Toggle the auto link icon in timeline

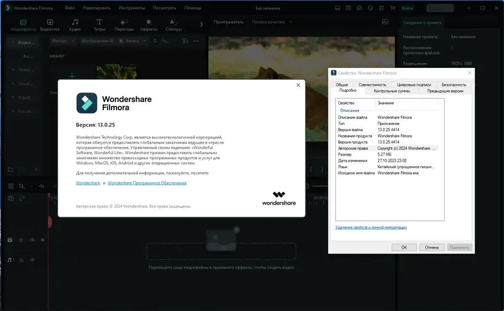(x=22, y=198)
